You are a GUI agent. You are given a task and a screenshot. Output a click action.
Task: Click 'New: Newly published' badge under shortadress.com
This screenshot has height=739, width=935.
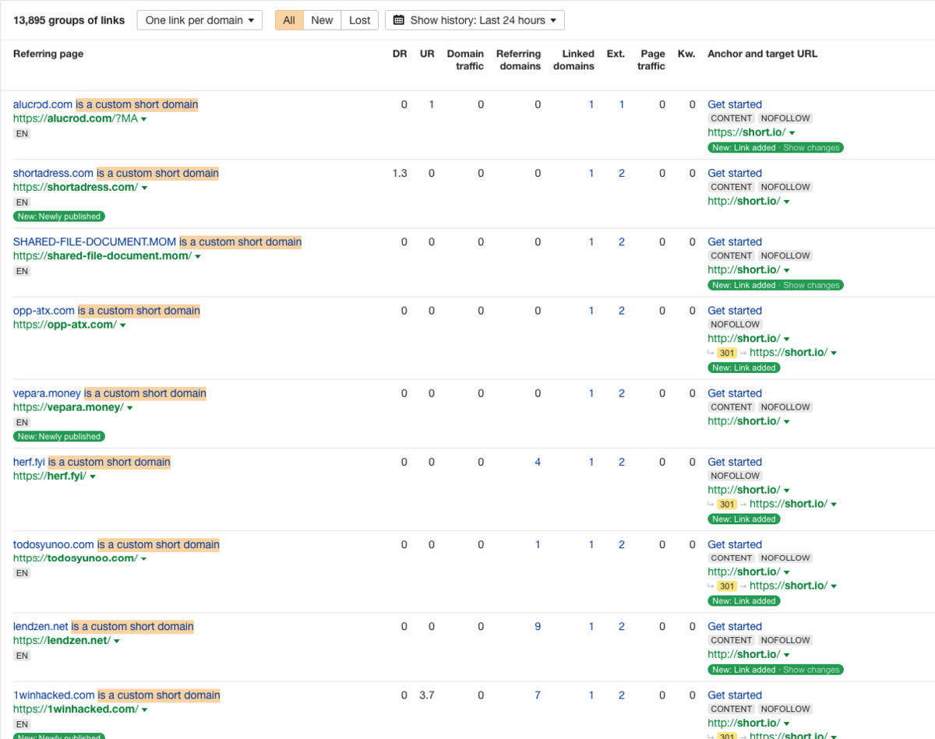[59, 216]
